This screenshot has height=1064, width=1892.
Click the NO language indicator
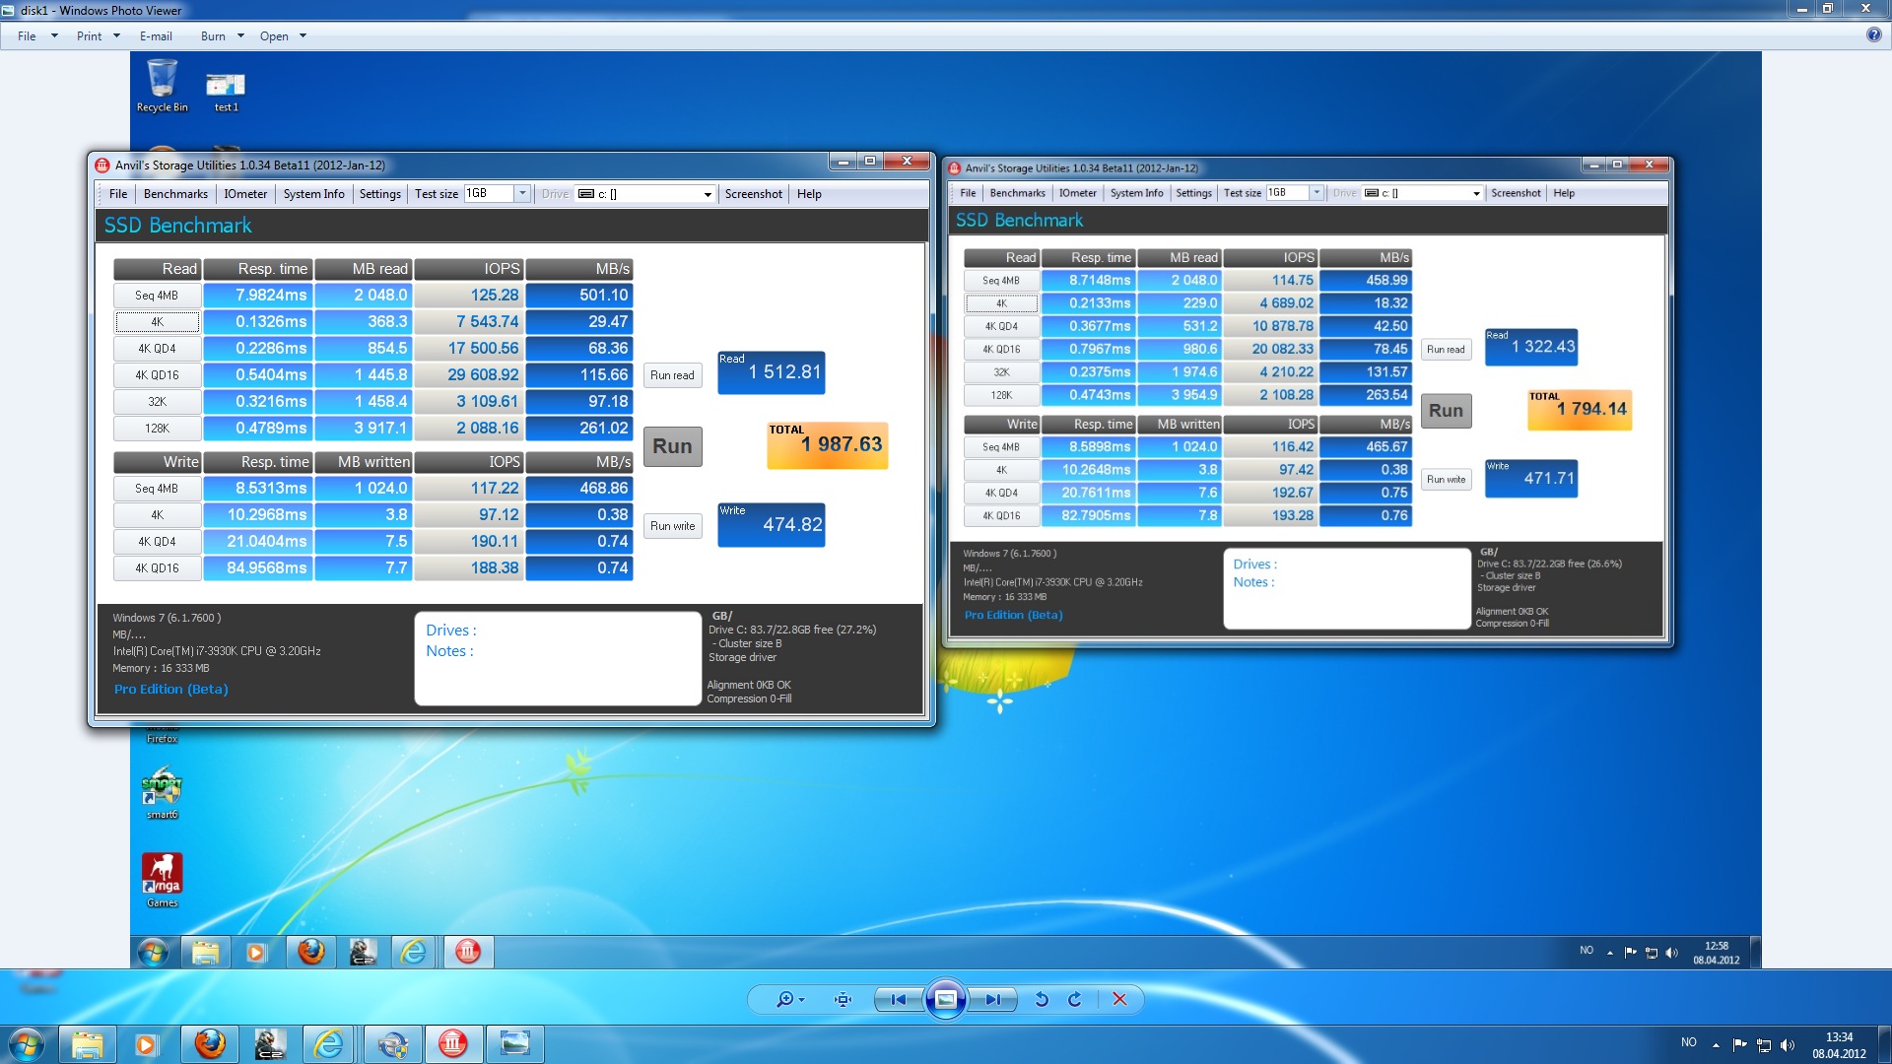tap(1689, 1042)
